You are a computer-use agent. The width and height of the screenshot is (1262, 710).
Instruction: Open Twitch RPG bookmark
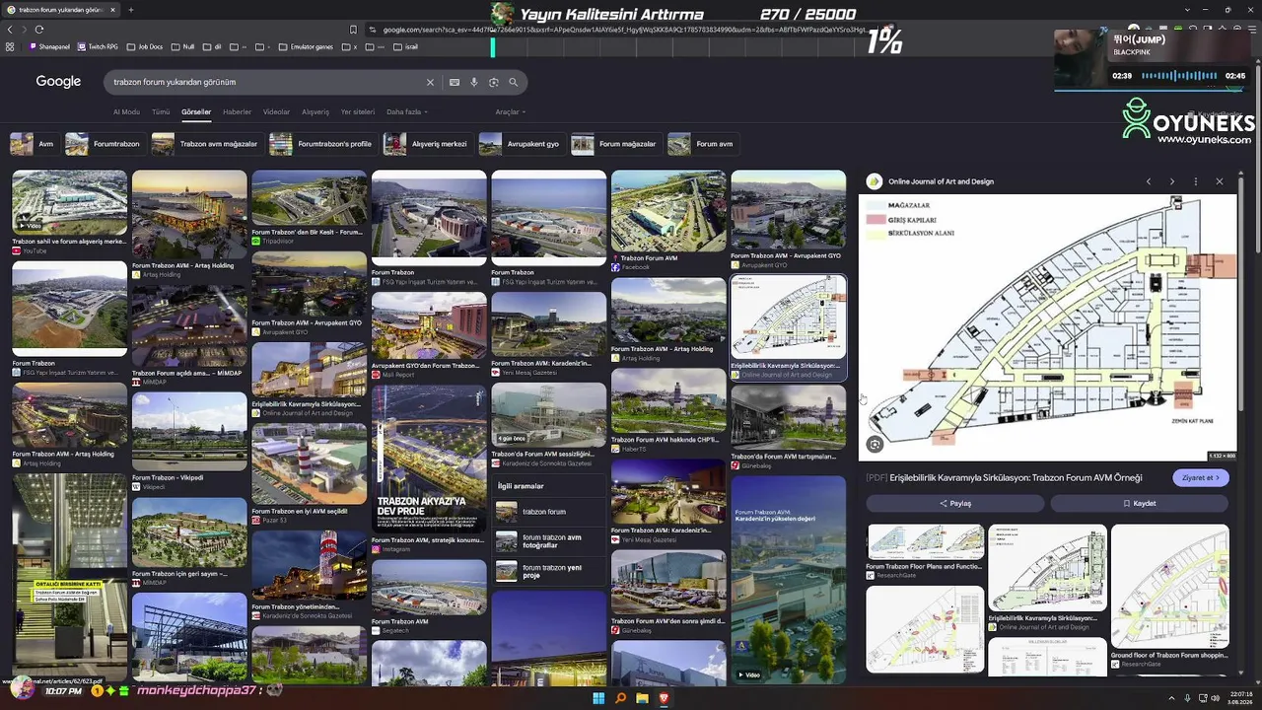point(99,46)
